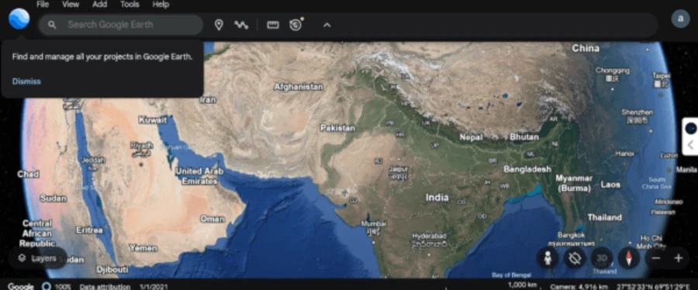The height and width of the screenshot is (290, 698).
Task: Reset north with the compass icon
Action: pyautogui.click(x=628, y=258)
